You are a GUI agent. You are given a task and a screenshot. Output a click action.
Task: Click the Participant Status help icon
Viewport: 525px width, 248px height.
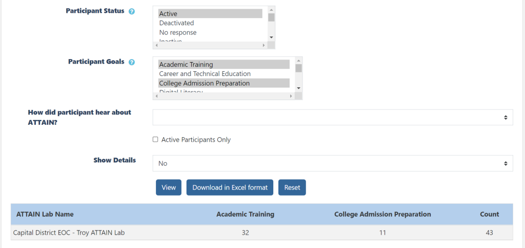(132, 11)
